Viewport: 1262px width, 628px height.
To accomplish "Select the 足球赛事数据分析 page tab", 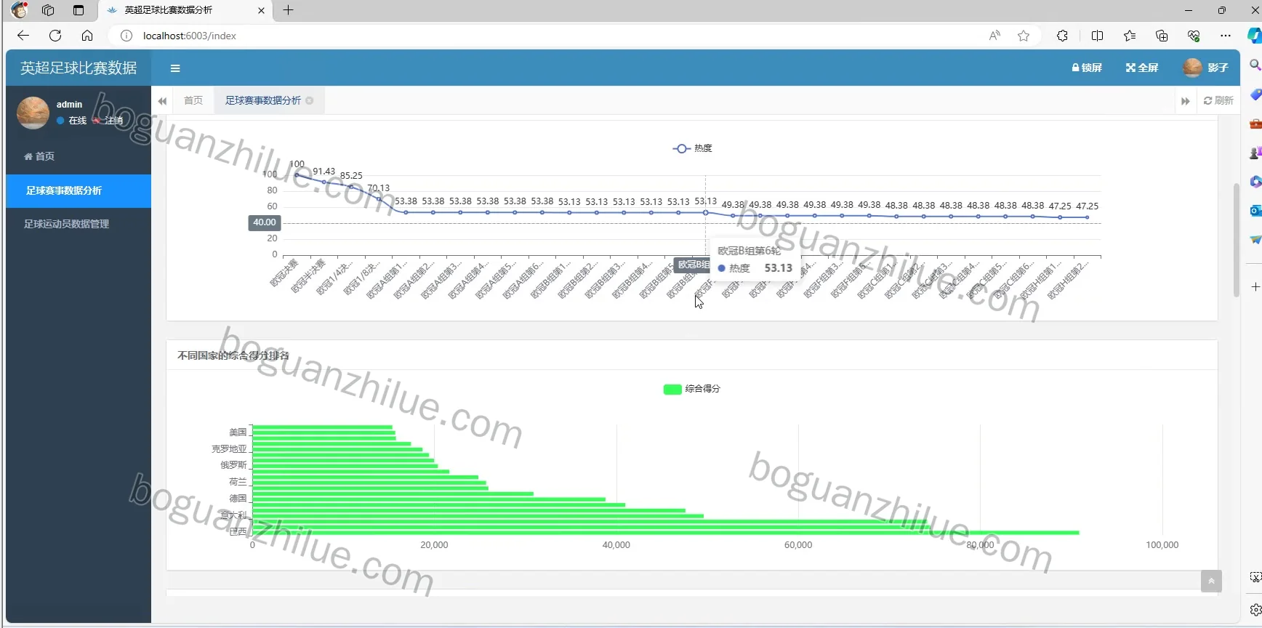I will pos(263,100).
